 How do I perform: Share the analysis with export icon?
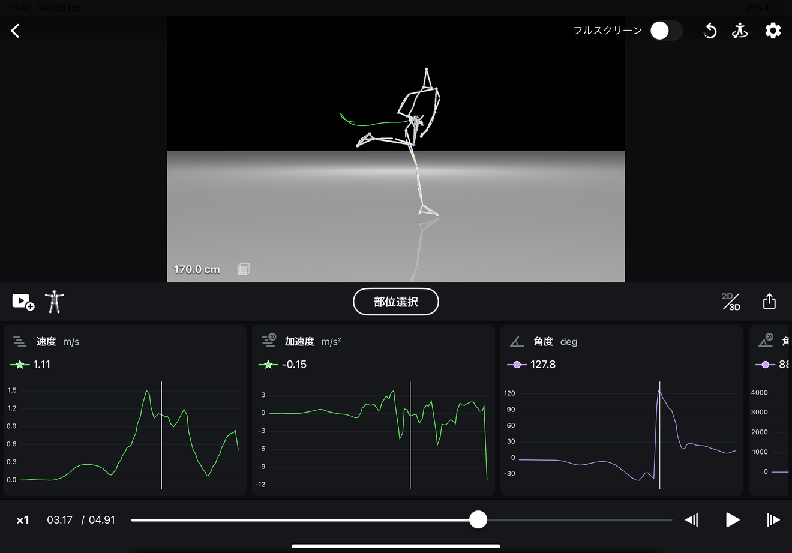(x=769, y=301)
